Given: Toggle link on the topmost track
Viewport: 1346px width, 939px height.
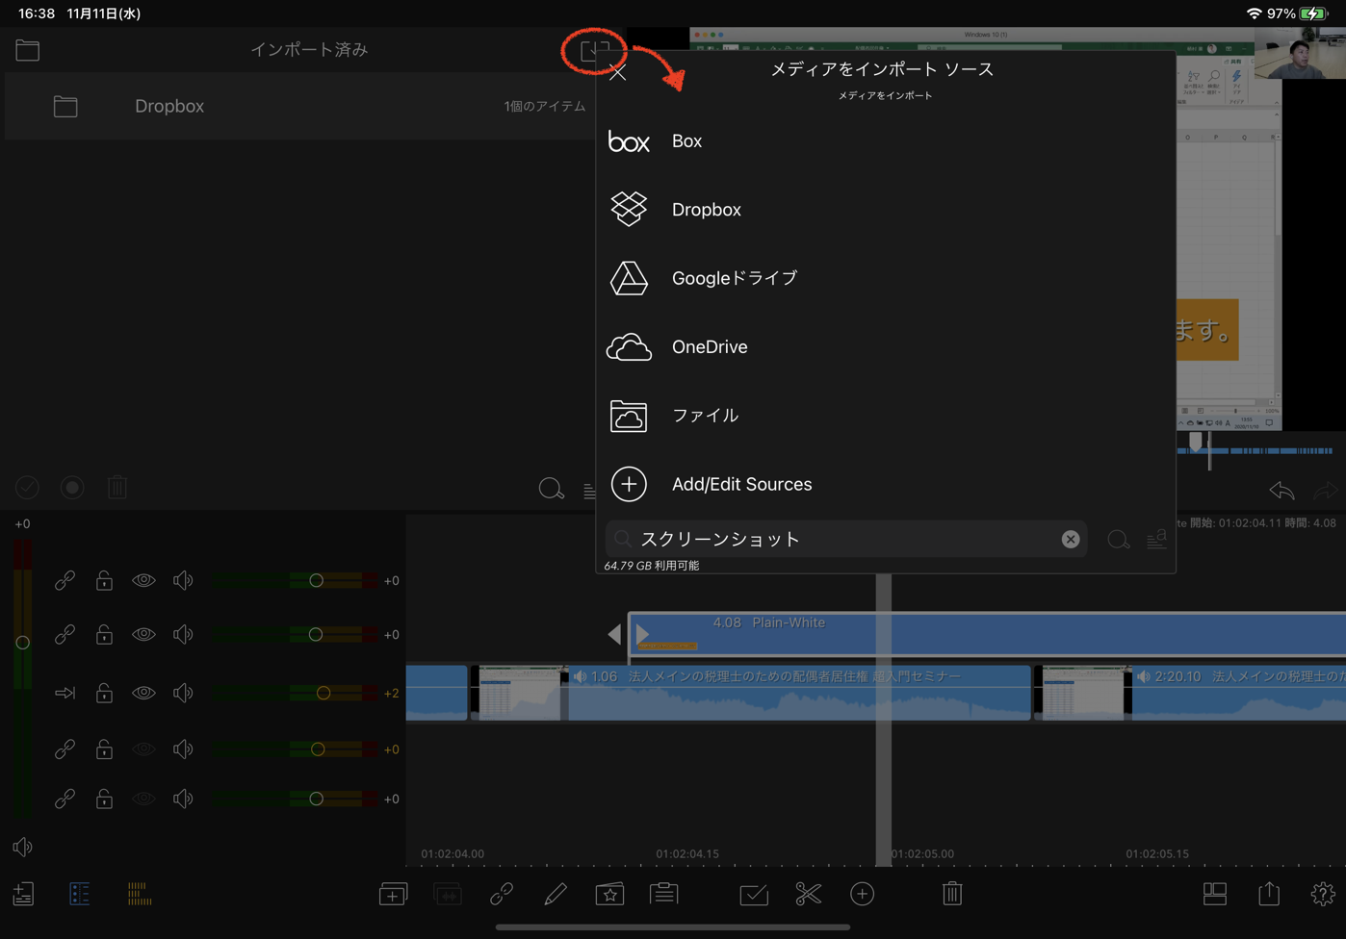Looking at the screenshot, I should coord(65,580).
